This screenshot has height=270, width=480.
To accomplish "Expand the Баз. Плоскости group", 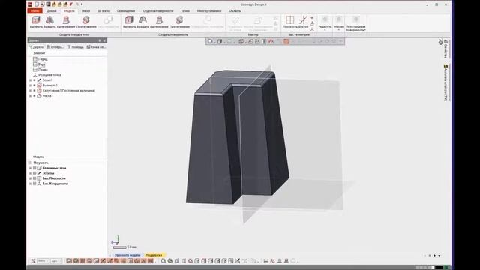I will coord(30,178).
